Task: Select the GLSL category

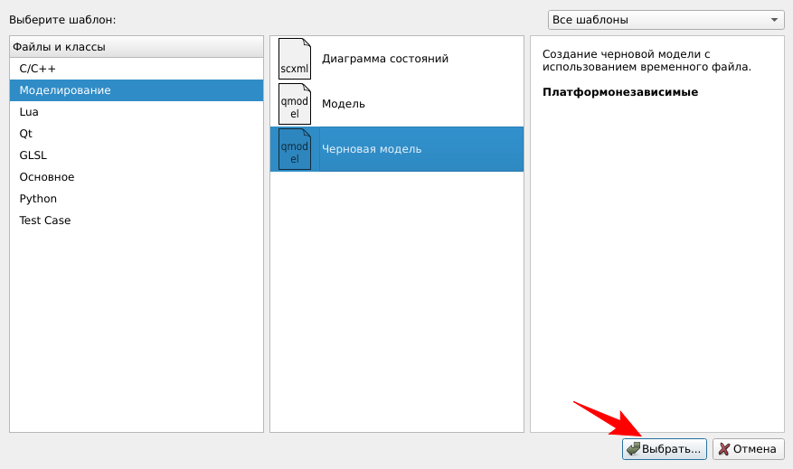Action: pos(33,155)
